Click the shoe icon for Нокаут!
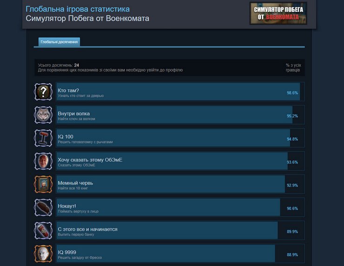344x266 pixels. [x=43, y=207]
